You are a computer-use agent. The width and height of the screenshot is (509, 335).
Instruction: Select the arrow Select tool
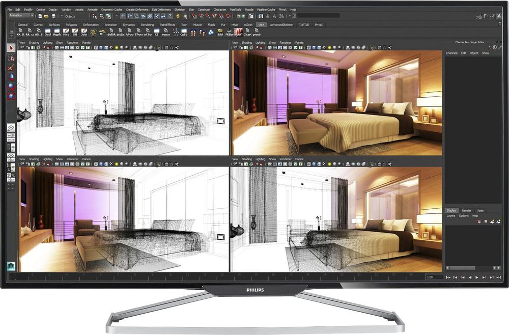click(11, 48)
